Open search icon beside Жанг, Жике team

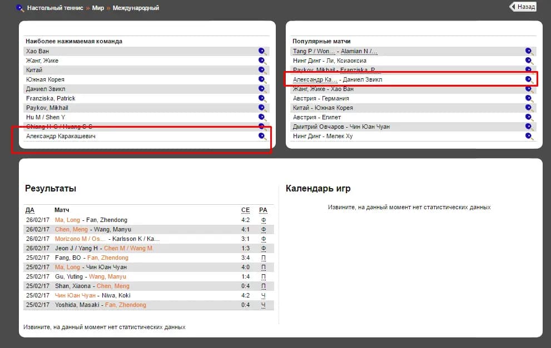point(262,60)
